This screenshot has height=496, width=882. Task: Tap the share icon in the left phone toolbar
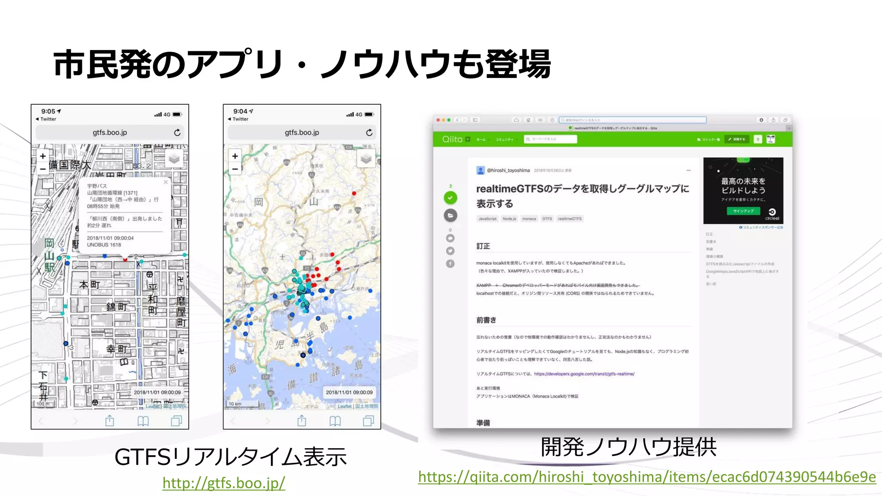click(110, 421)
